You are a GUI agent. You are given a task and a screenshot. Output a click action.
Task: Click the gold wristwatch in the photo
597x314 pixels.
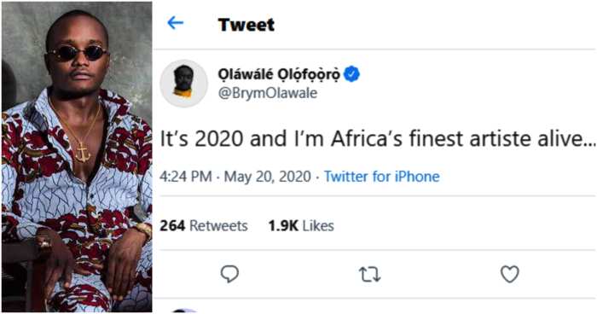(144, 230)
